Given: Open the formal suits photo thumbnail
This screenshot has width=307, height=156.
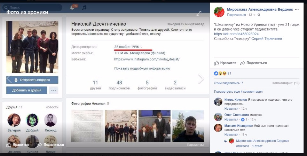Looking at the screenshot, I should [154, 126].
